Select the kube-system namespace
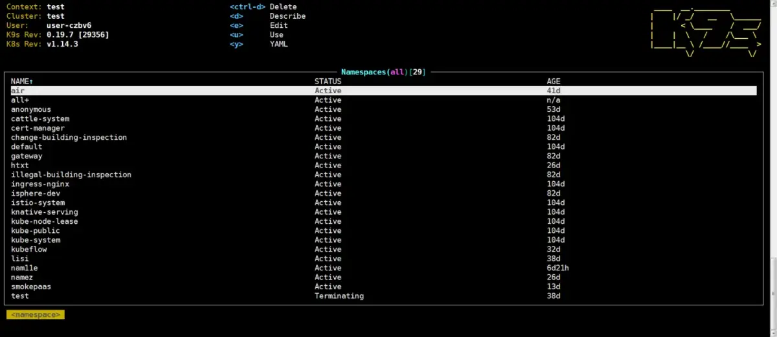Image resolution: width=777 pixels, height=337 pixels. click(x=36, y=240)
